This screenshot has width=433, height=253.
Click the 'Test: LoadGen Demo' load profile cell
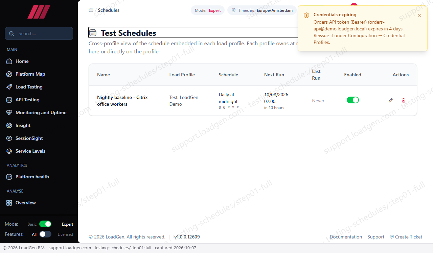184,101
